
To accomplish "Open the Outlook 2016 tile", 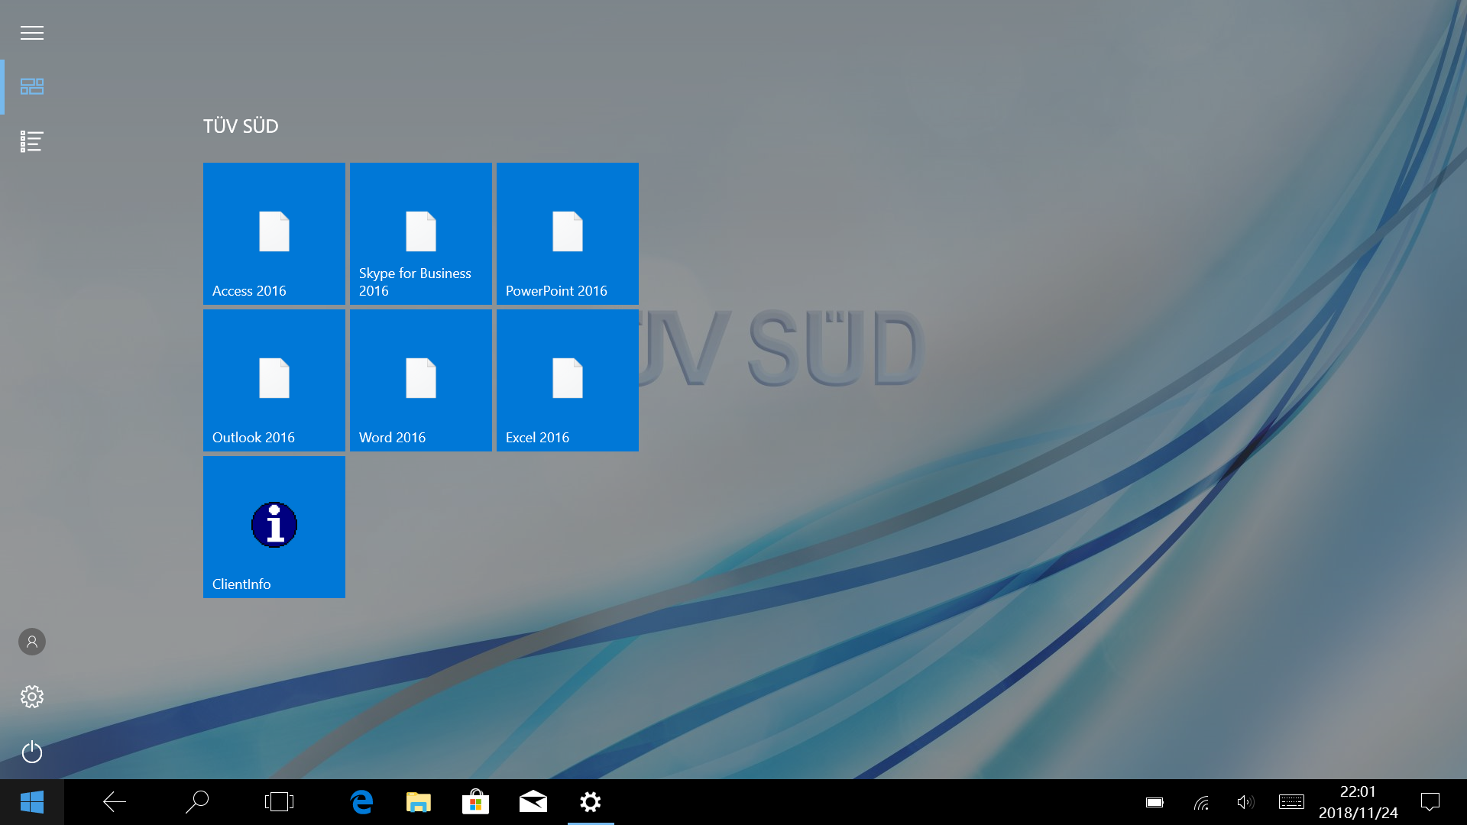I will point(274,380).
